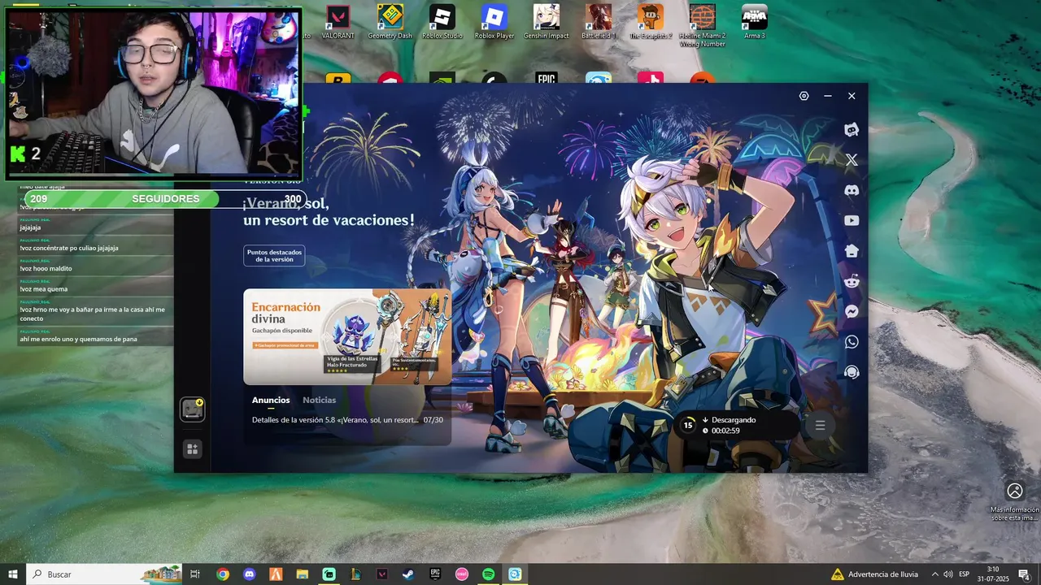Open Hotline Miami 2 Wrong Number shortcut
Screen dimensions: 1041x585
pos(703,24)
